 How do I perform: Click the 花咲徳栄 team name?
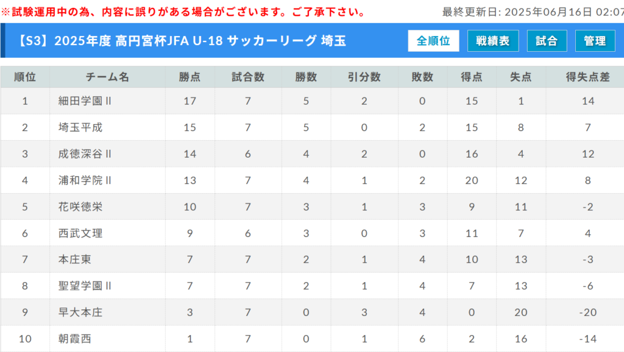80,207
